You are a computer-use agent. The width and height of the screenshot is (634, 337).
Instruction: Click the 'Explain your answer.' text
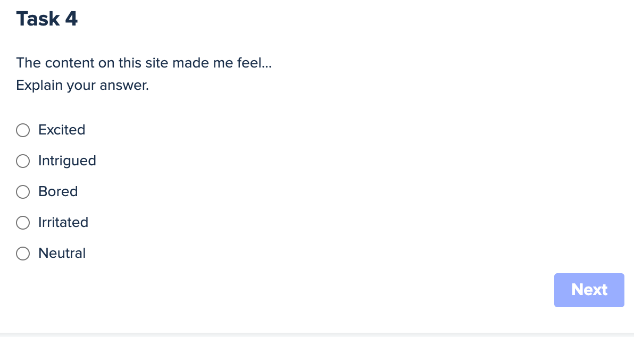click(x=82, y=85)
